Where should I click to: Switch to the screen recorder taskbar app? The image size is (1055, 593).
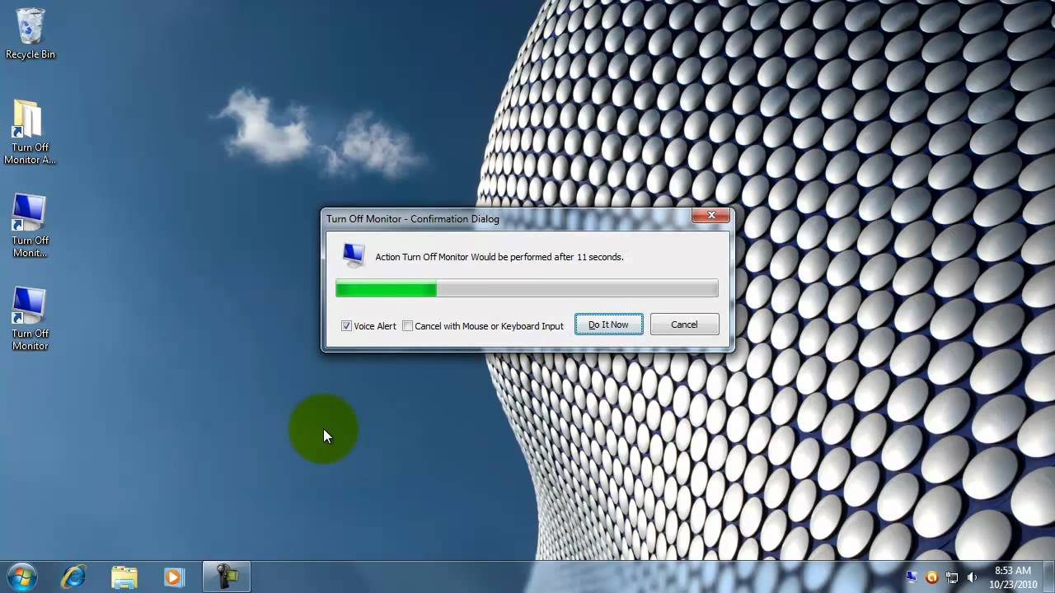coord(226,577)
